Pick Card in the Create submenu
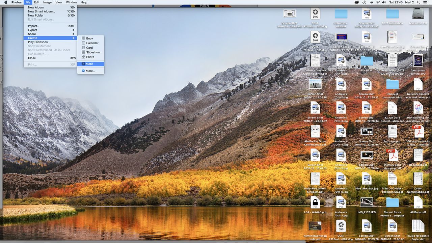 [90, 48]
